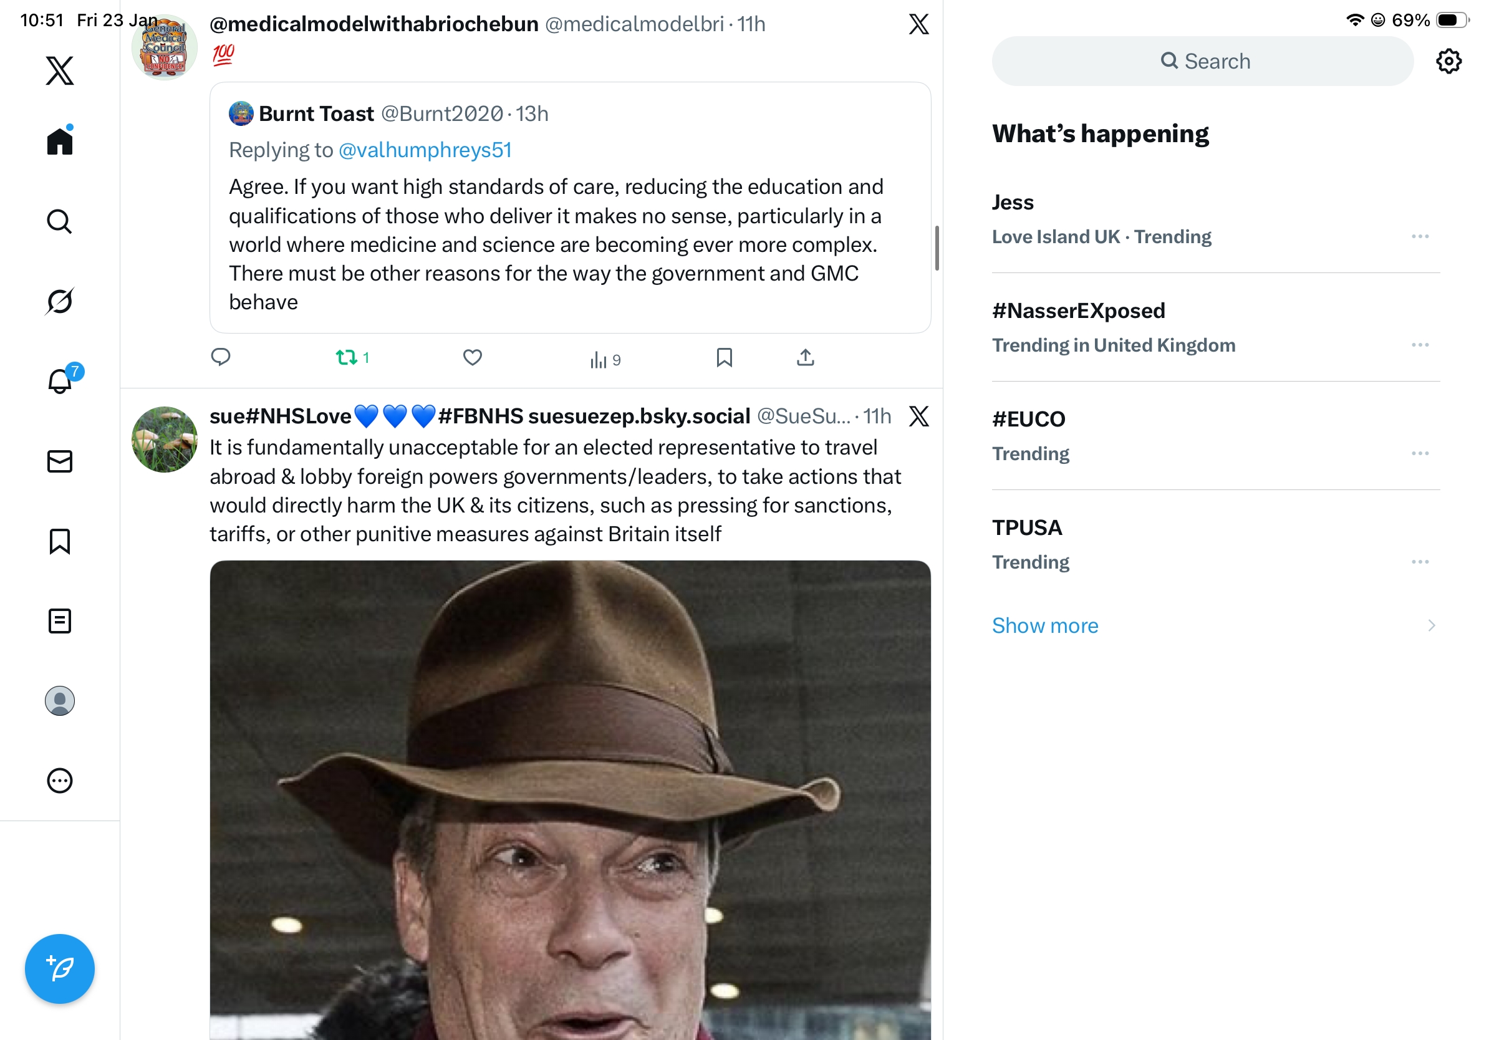Like the medicalmodelwithabriochebun post
The width and height of the screenshot is (1489, 1040).
click(x=472, y=357)
